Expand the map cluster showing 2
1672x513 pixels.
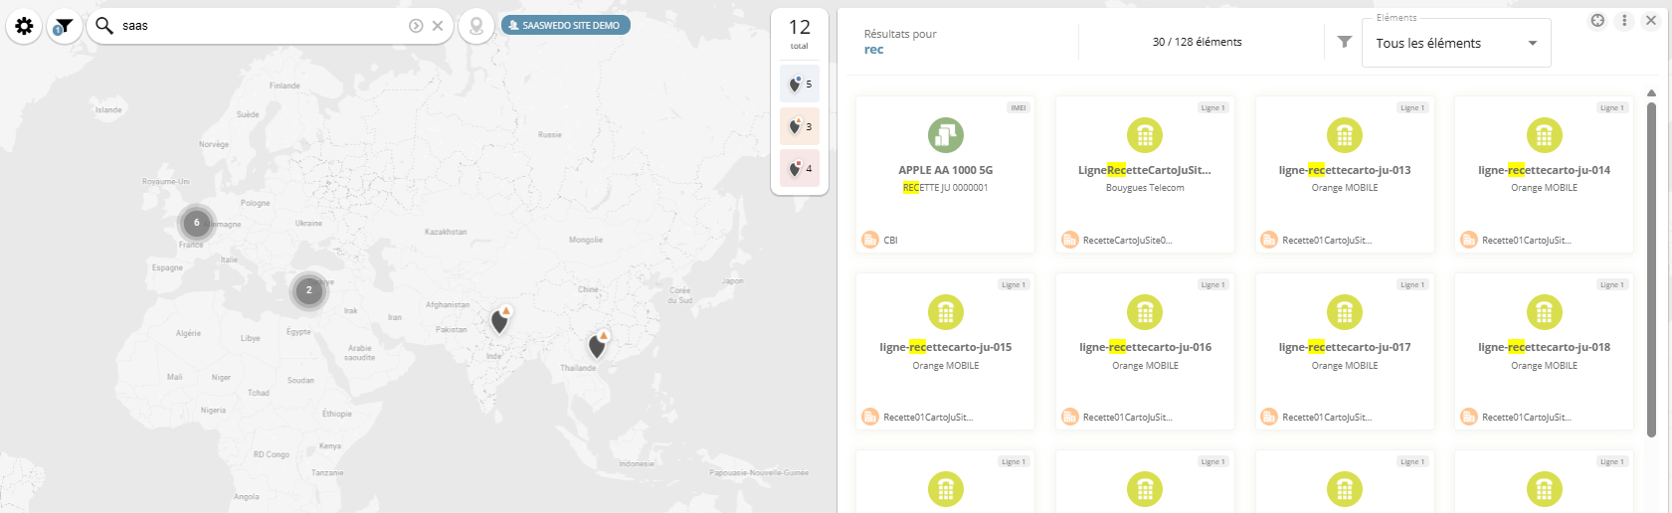(x=308, y=290)
